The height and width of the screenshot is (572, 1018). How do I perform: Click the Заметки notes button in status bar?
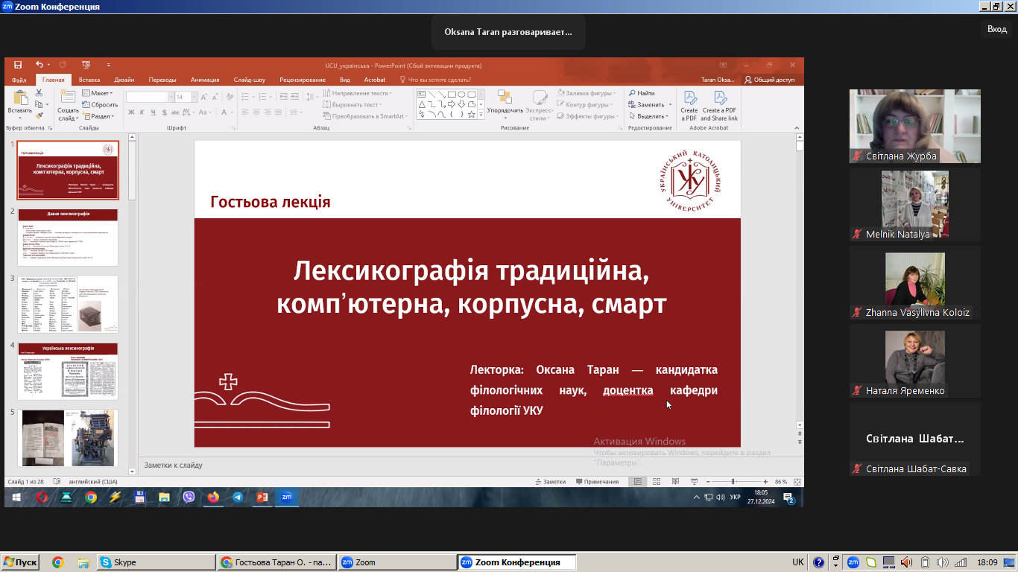point(550,482)
